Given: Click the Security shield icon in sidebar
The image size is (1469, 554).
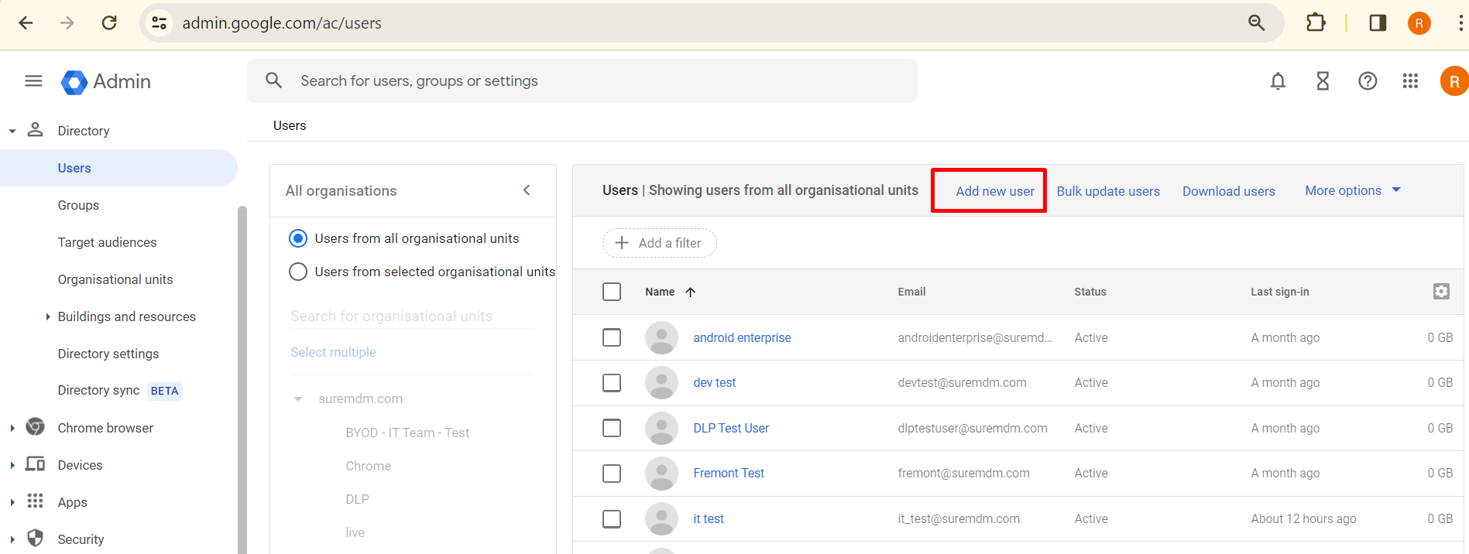Looking at the screenshot, I should [35, 539].
